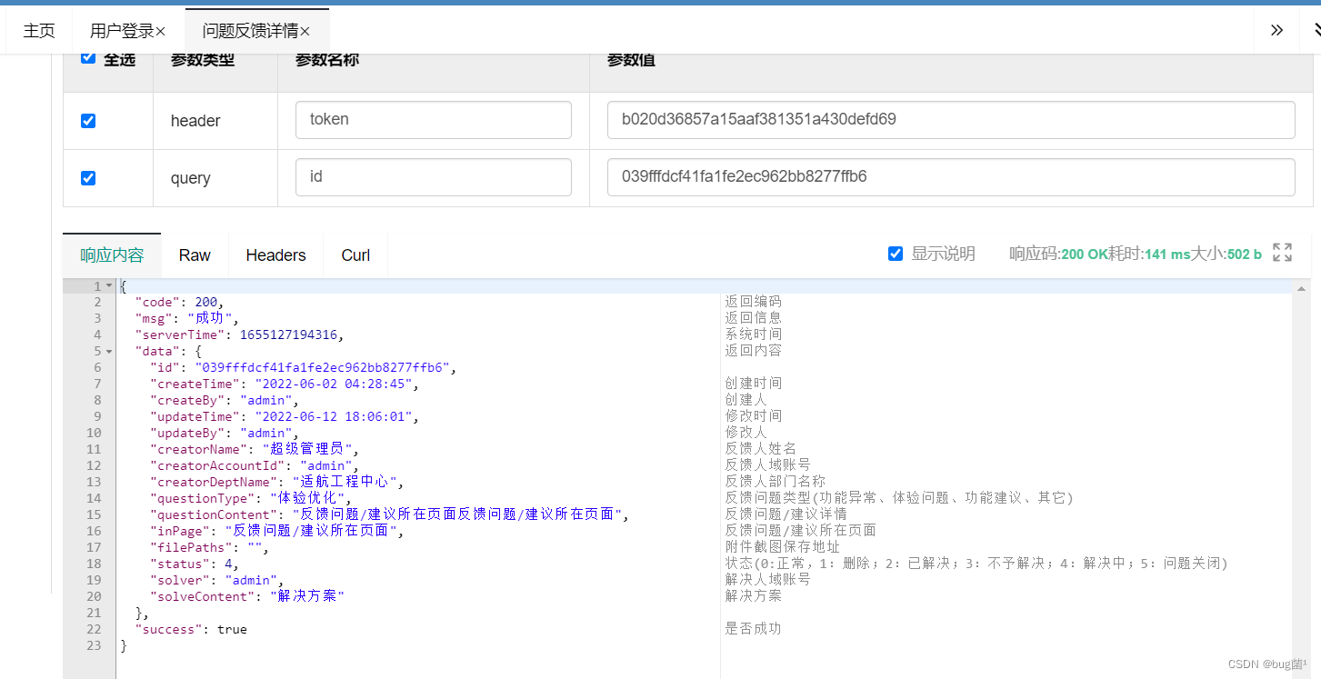
Task: Click the 是否成功 description
Action: 753,630
